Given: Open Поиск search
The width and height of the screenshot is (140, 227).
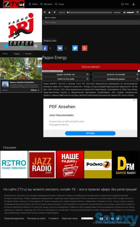Looking at the screenshot, I should click(x=59, y=4).
